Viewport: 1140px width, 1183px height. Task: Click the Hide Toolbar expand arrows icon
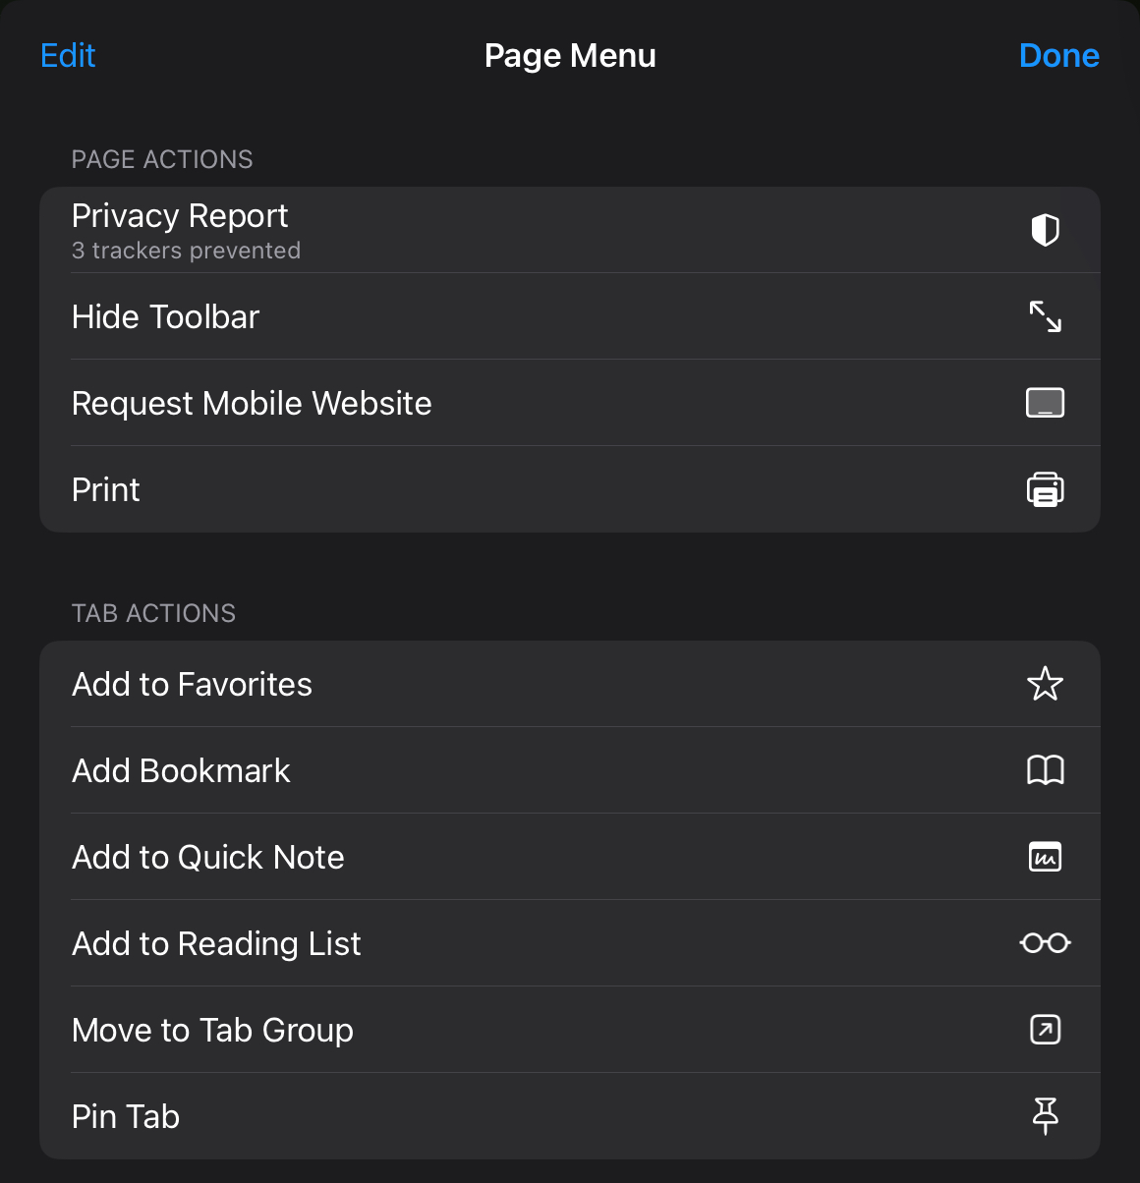pos(1045,316)
